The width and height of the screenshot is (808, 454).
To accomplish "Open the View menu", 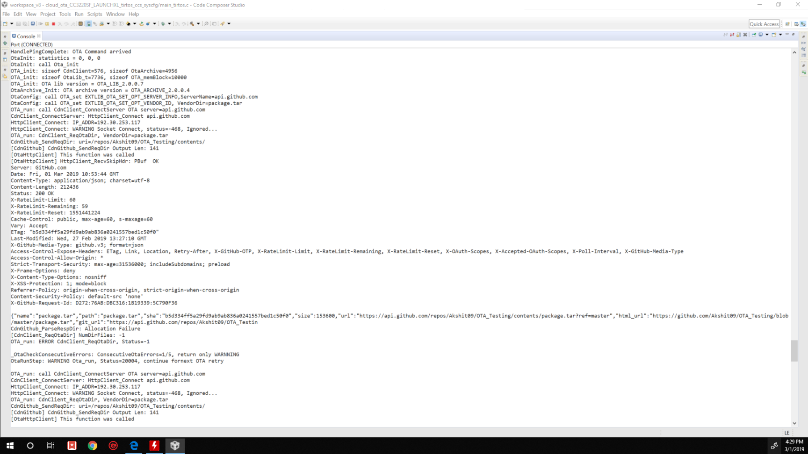I will tap(31, 14).
